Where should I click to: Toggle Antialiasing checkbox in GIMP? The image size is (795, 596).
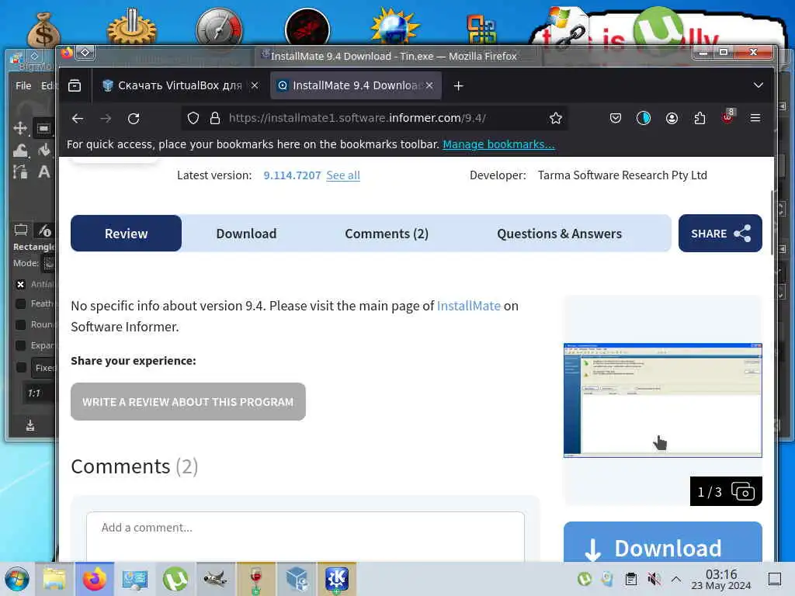21,284
